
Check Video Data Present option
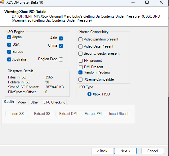[80, 46]
